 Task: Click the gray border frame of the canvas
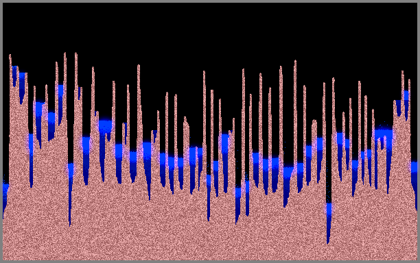(210, 1)
